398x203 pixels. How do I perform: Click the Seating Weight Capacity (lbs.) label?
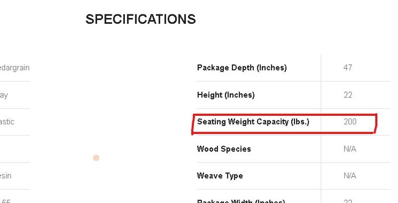(253, 121)
